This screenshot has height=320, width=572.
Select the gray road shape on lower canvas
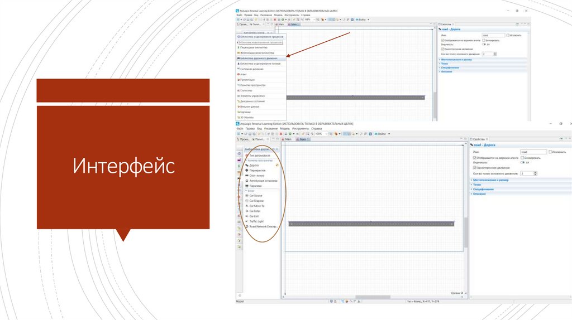pyautogui.click(x=371, y=224)
